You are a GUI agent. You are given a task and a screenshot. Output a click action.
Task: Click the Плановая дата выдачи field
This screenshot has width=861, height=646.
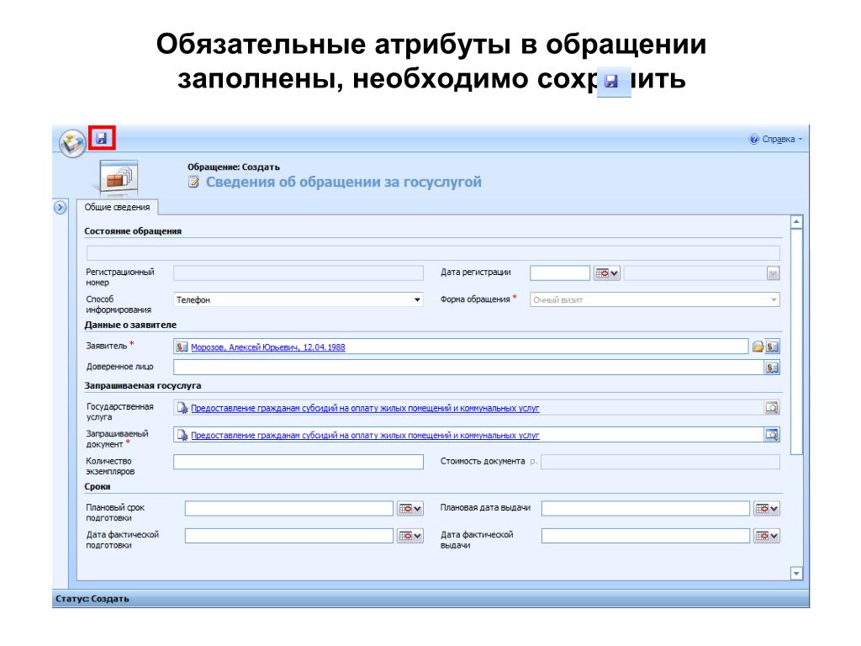[645, 509]
